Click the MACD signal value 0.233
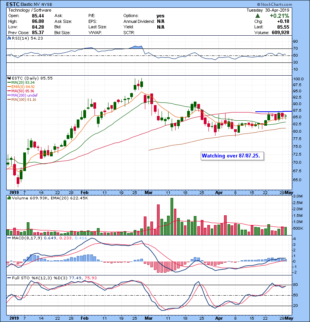 tap(65, 238)
